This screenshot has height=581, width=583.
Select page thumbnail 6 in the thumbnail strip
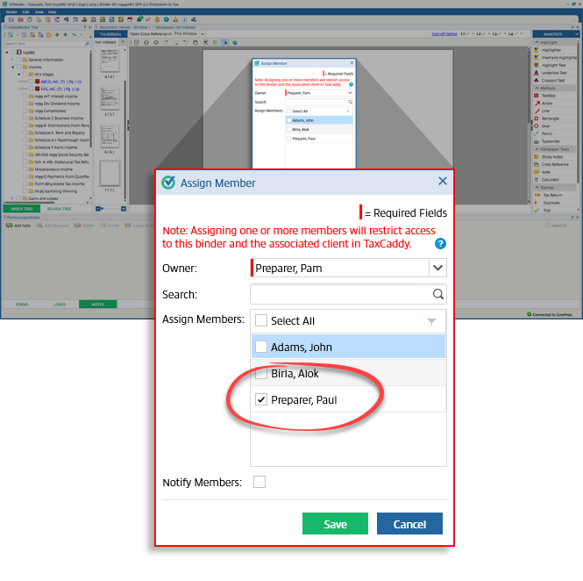pos(110,137)
